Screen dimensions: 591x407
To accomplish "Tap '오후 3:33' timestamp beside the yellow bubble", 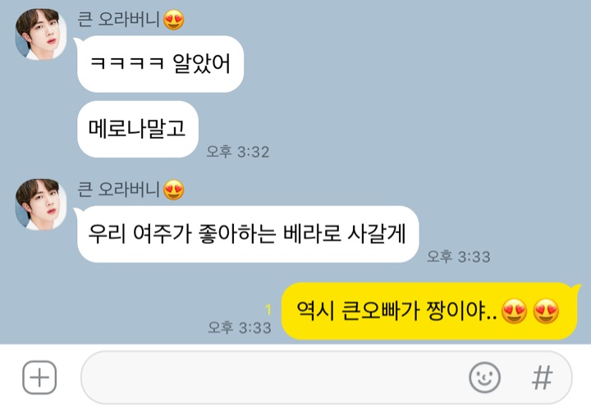I will click(x=240, y=327).
